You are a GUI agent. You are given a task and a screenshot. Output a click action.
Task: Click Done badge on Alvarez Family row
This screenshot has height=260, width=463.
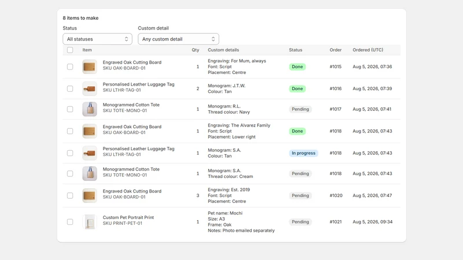pos(297,131)
